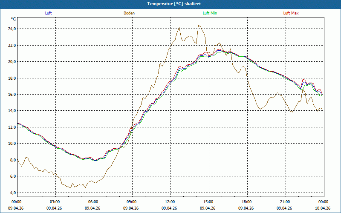Click the blue Luft legend label
341x213 pixels.
coord(48,13)
